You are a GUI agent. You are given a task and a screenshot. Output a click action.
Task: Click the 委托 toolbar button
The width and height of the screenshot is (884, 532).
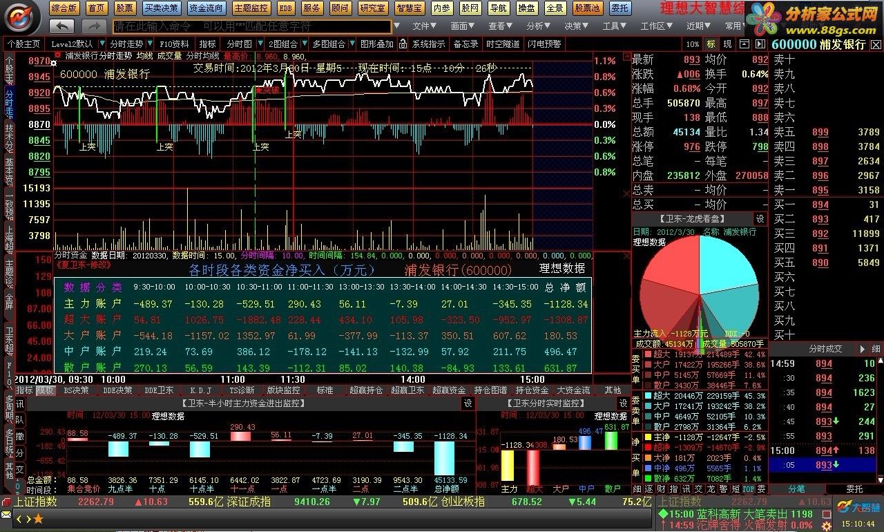pos(619,8)
